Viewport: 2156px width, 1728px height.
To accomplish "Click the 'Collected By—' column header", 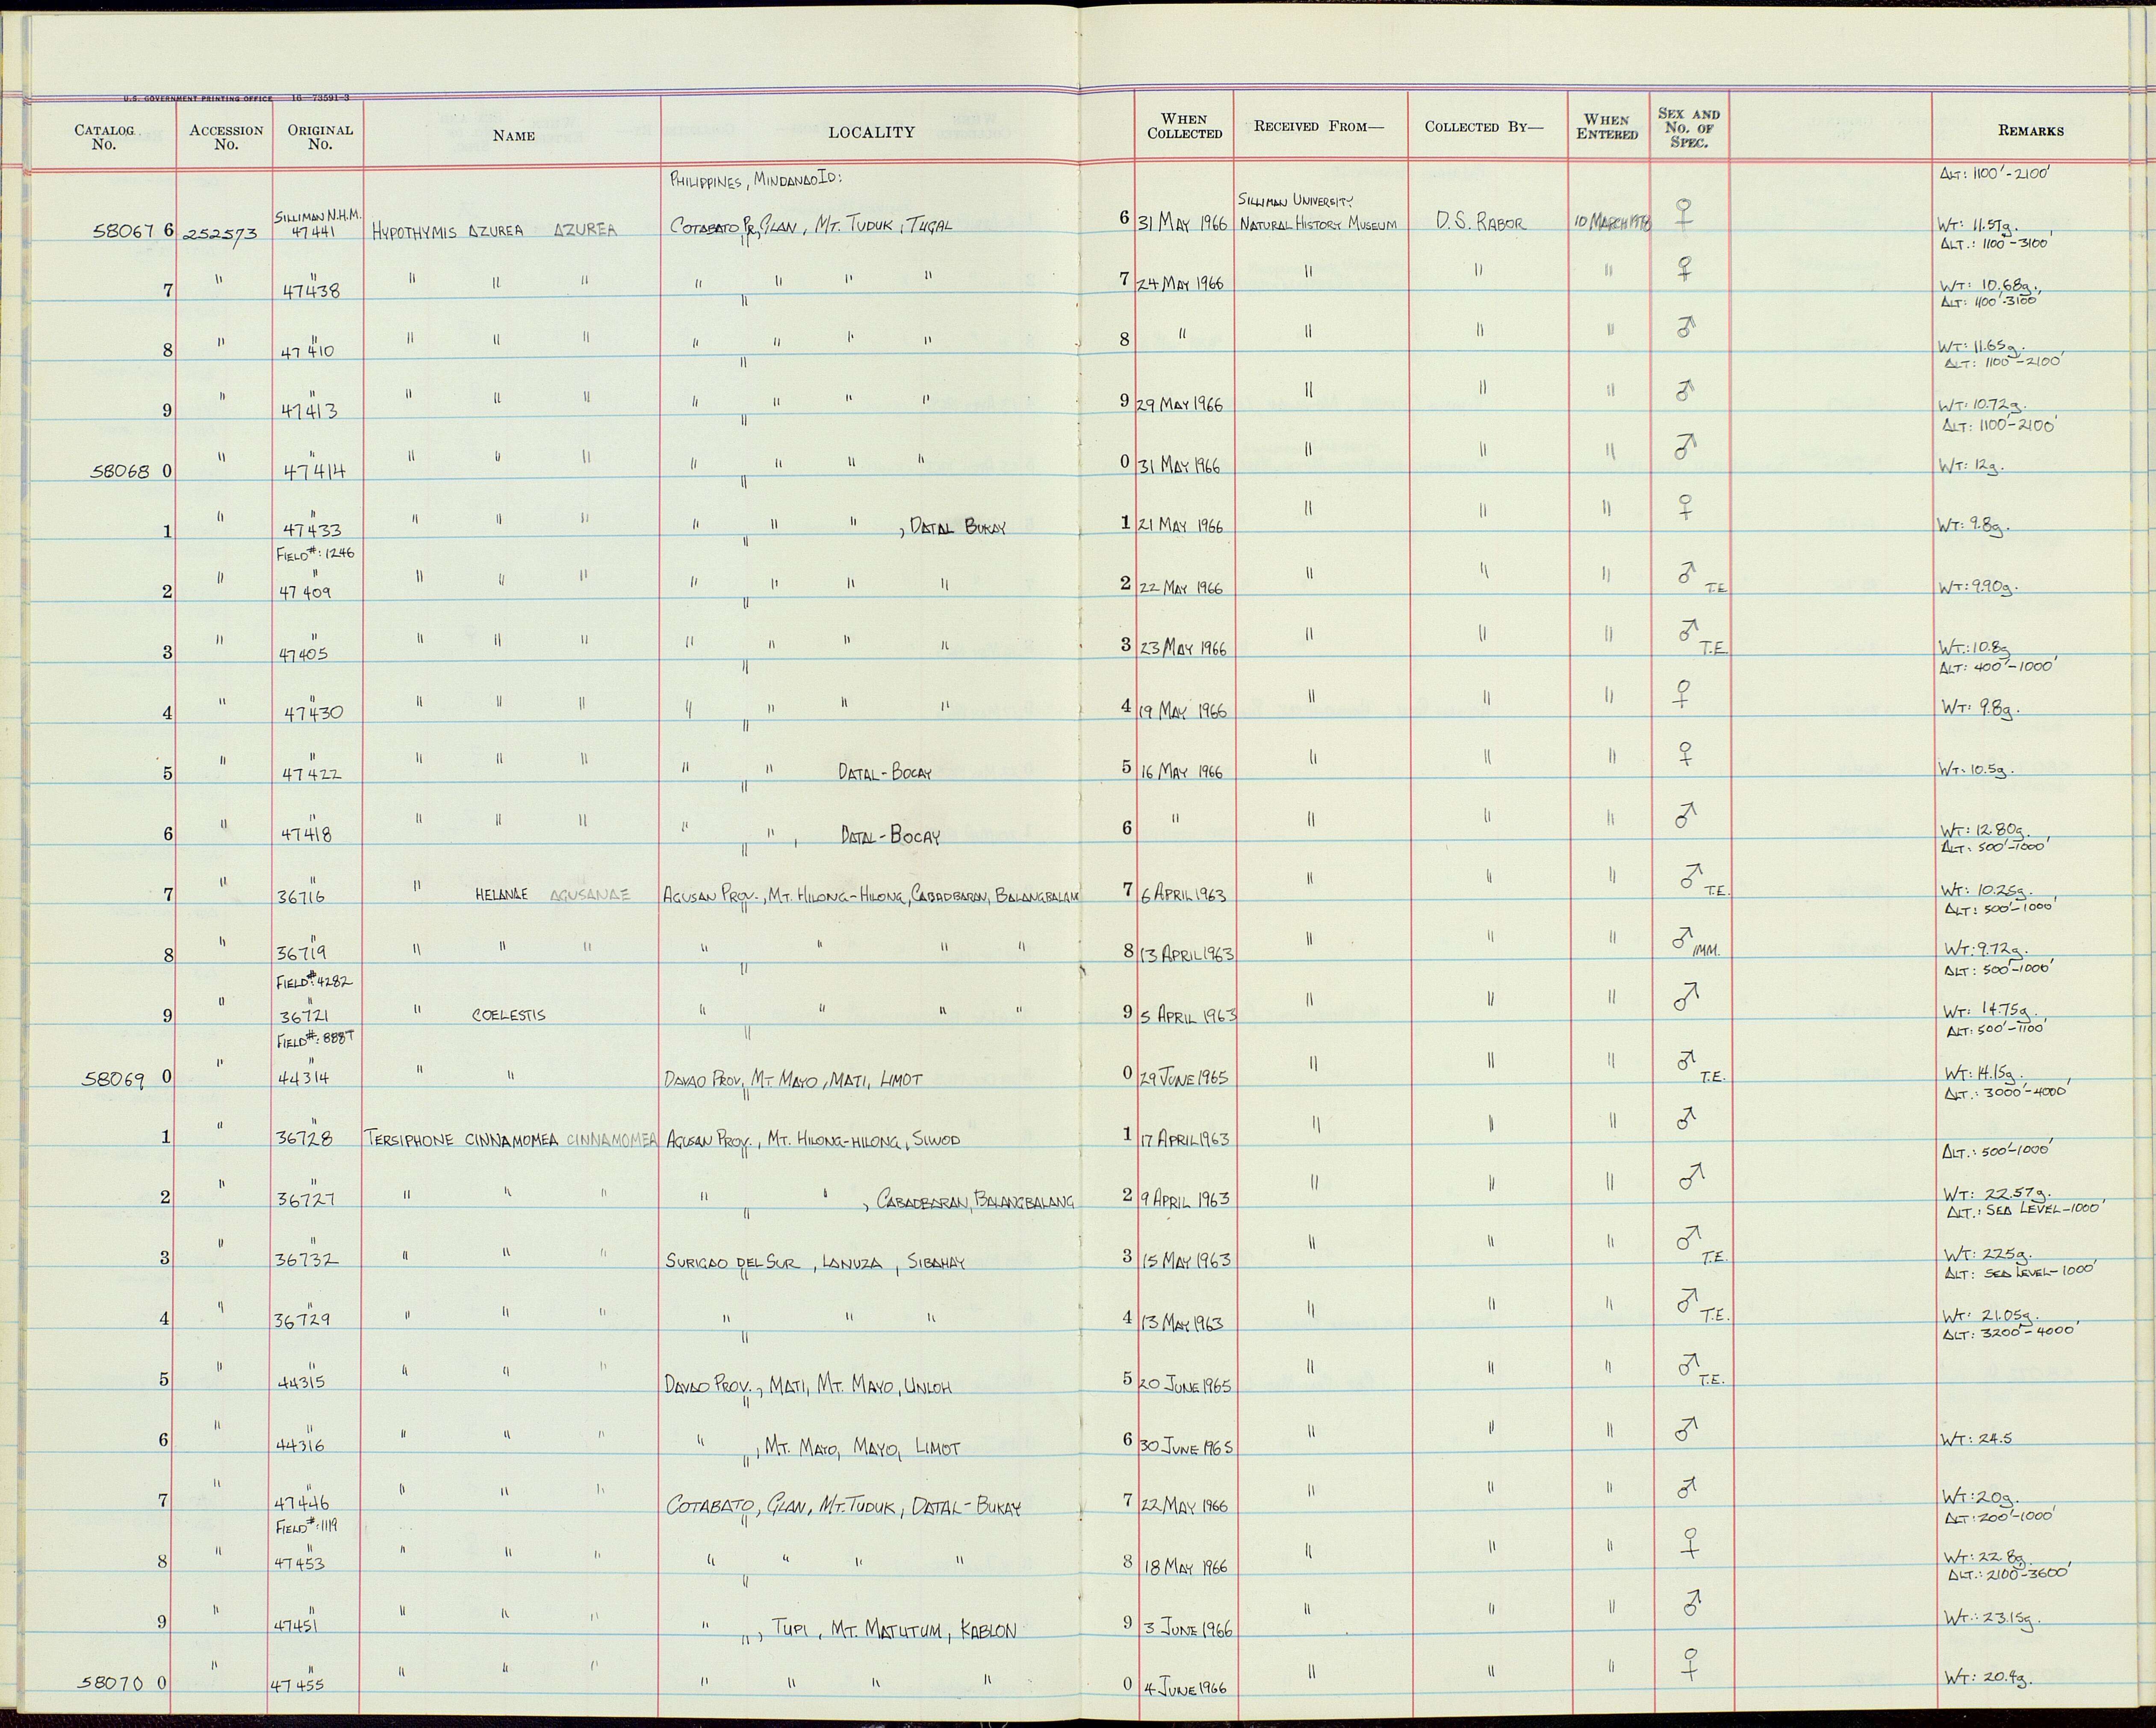I will click(x=1484, y=127).
